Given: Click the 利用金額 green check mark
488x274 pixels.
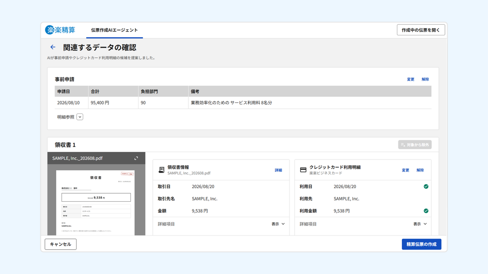Looking at the screenshot, I should click(x=426, y=211).
